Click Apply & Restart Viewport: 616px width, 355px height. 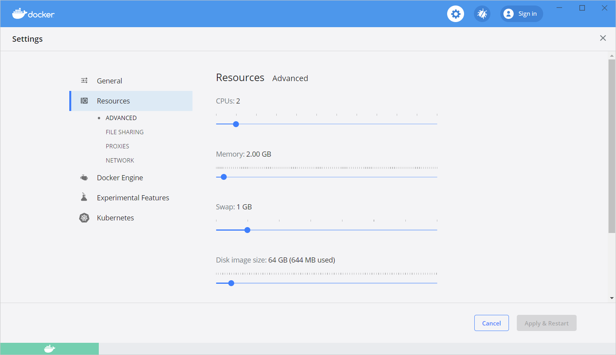point(546,323)
